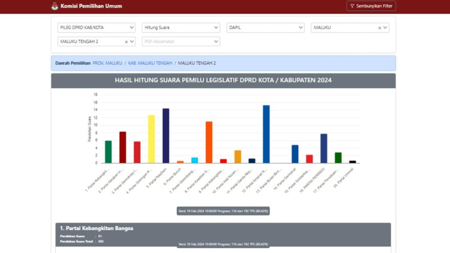Click the KPU logo icon
This screenshot has height=253, width=450.
[55, 6]
